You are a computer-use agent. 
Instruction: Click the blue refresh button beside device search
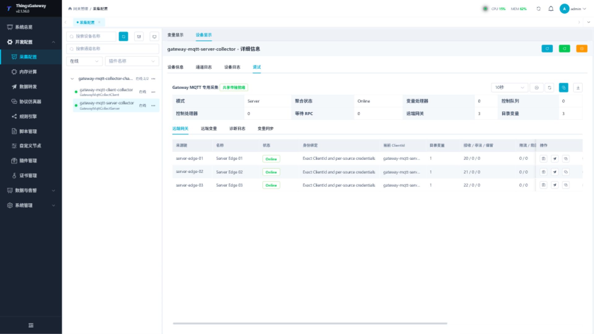pyautogui.click(x=123, y=36)
